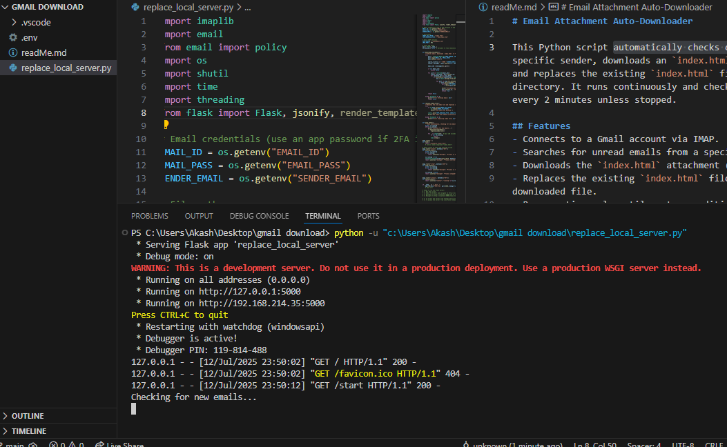
Task: Click the info icon in the readMe.md breadcrumb
Action: 483,7
